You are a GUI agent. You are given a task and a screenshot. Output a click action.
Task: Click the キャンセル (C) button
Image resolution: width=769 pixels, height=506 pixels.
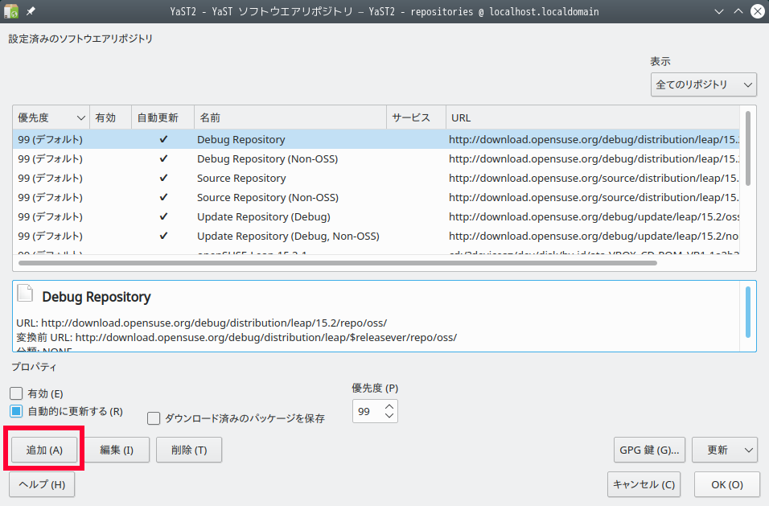644,484
